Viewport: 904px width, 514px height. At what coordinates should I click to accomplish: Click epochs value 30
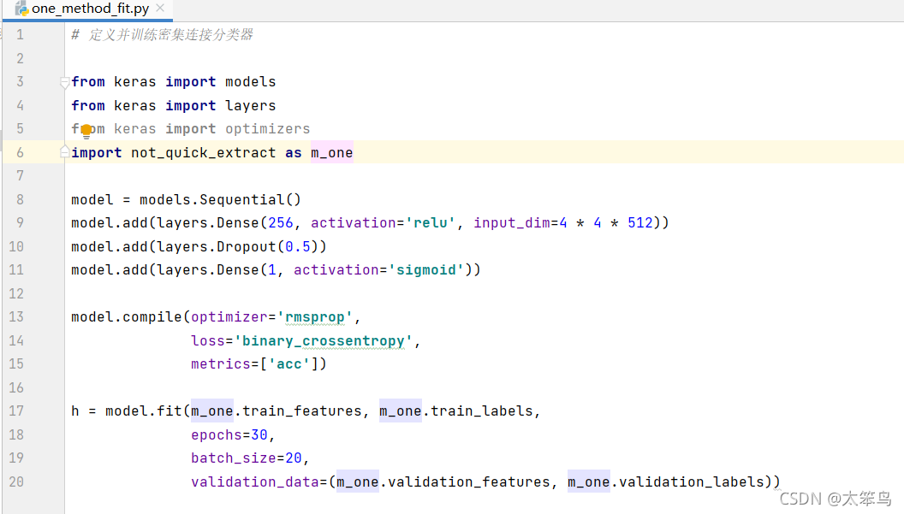click(259, 435)
